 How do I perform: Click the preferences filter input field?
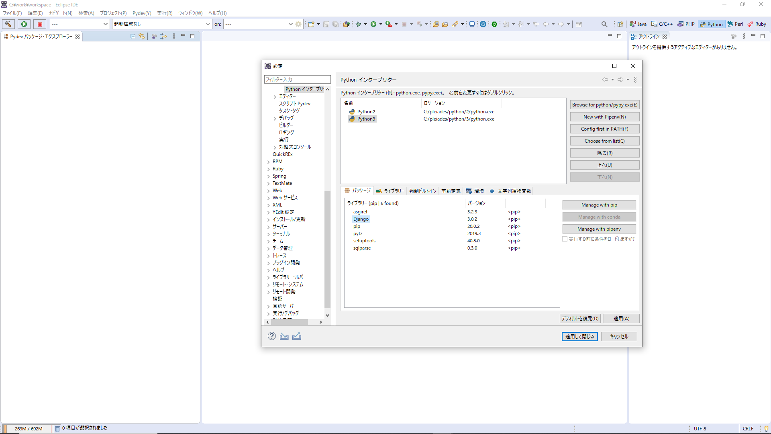297,79
